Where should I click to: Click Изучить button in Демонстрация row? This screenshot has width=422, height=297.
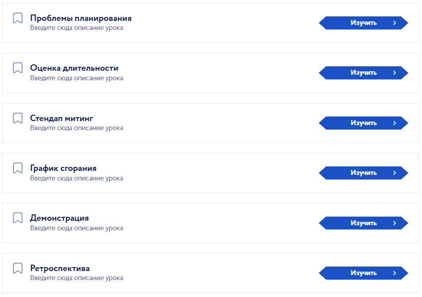coord(364,223)
